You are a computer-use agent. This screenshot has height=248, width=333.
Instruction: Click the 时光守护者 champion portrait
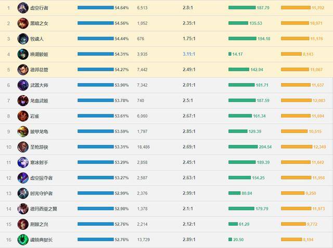[x=23, y=193]
